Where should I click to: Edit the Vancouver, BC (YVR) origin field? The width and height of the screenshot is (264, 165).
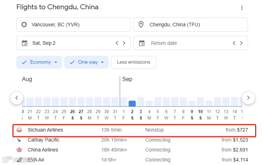point(78,25)
